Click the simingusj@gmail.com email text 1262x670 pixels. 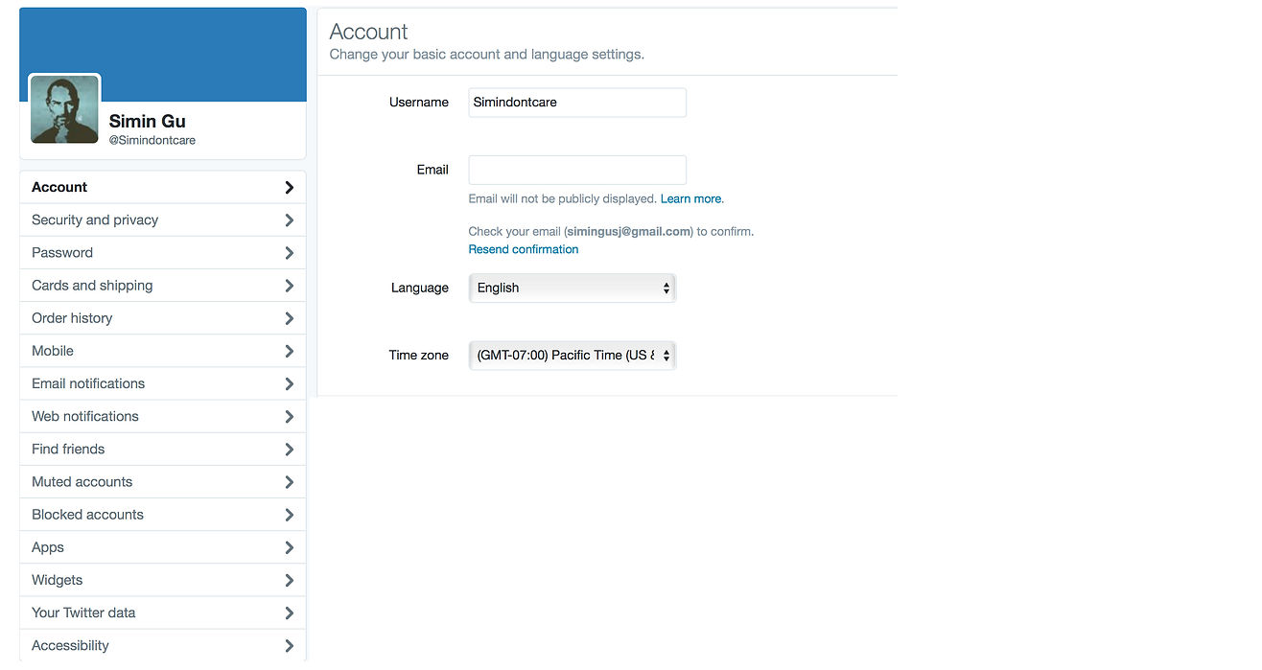pyautogui.click(x=628, y=232)
